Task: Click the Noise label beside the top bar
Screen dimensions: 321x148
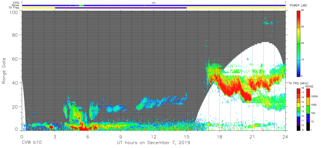Action: [16, 5]
